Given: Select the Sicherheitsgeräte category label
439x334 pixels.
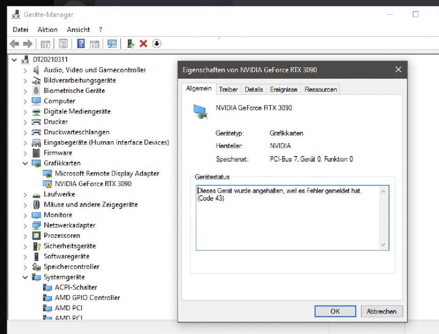Looking at the screenshot, I should coord(70,246).
